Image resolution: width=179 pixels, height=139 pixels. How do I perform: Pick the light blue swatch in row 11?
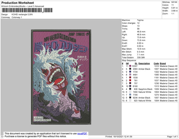(130, 95)
